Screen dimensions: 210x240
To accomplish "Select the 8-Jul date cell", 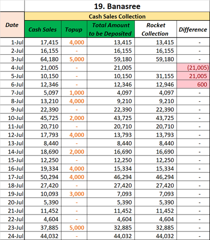I will tap(12, 101).
